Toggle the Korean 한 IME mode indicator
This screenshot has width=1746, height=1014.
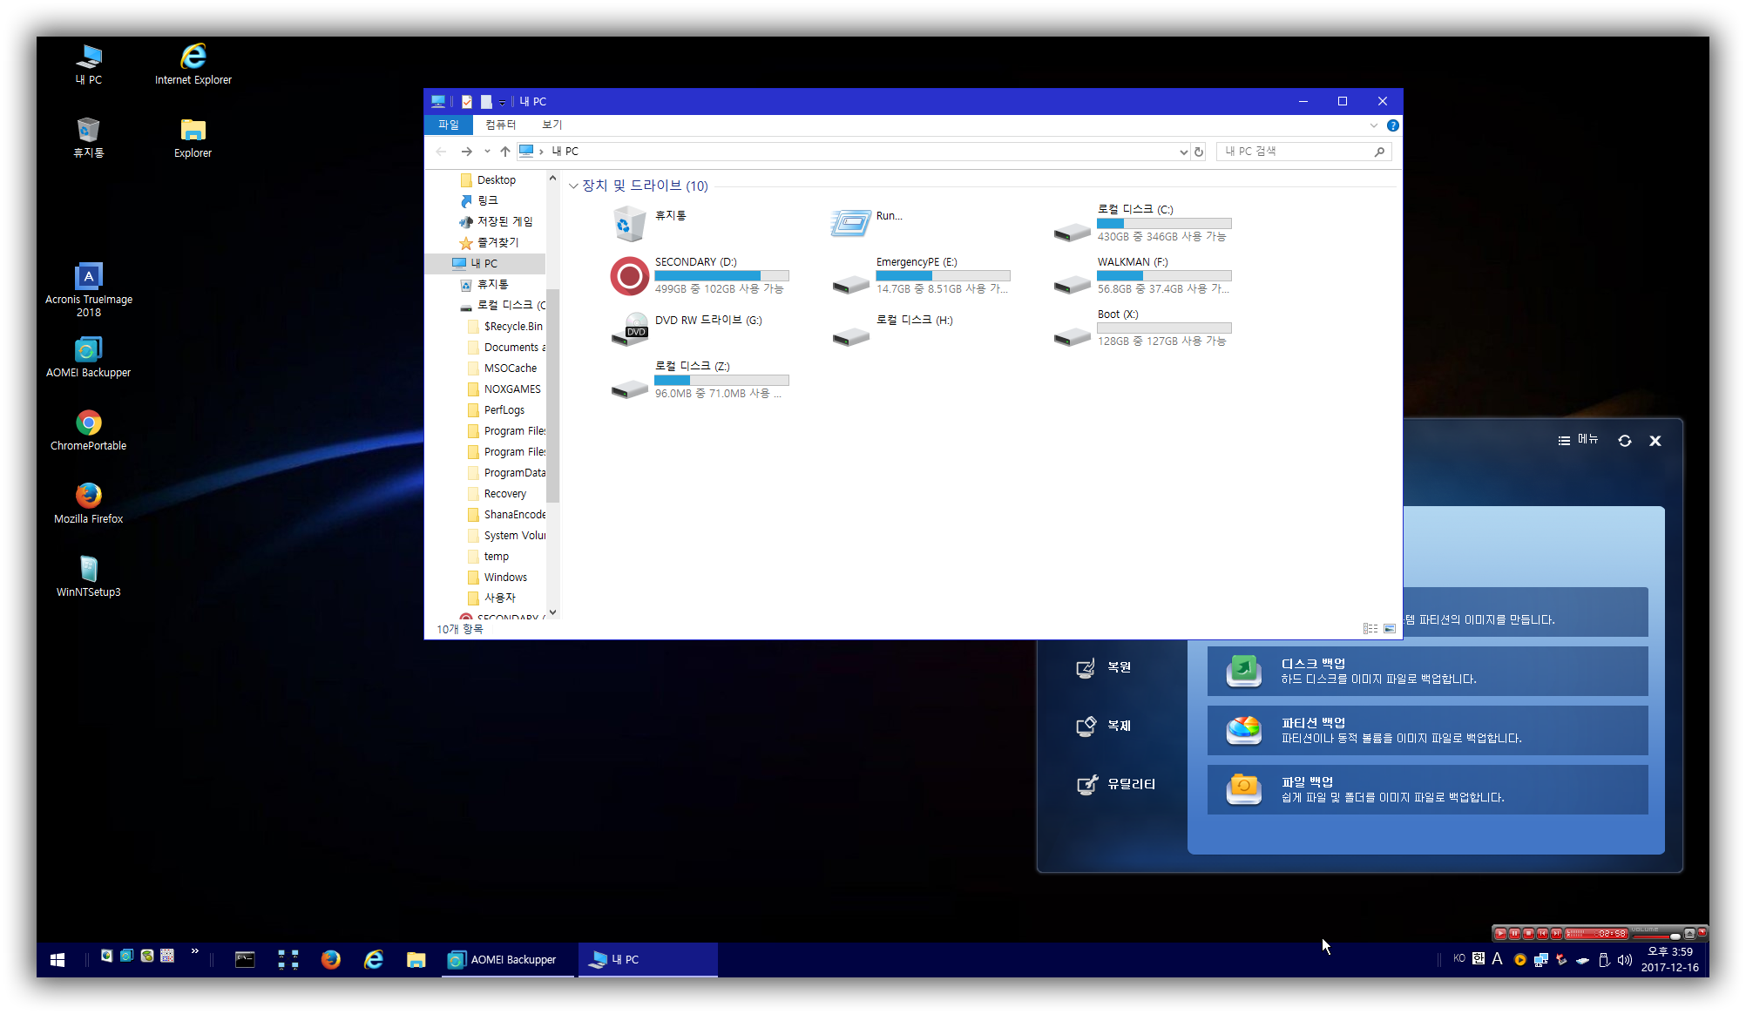coord(1479,959)
